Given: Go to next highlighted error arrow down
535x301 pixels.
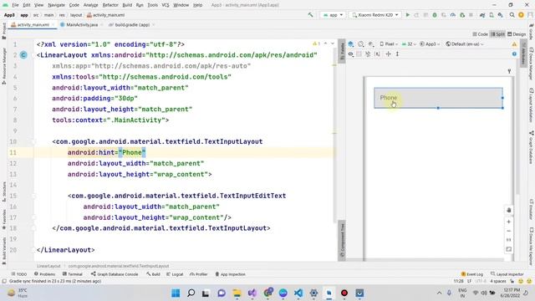Looking at the screenshot, I should click(x=333, y=43).
